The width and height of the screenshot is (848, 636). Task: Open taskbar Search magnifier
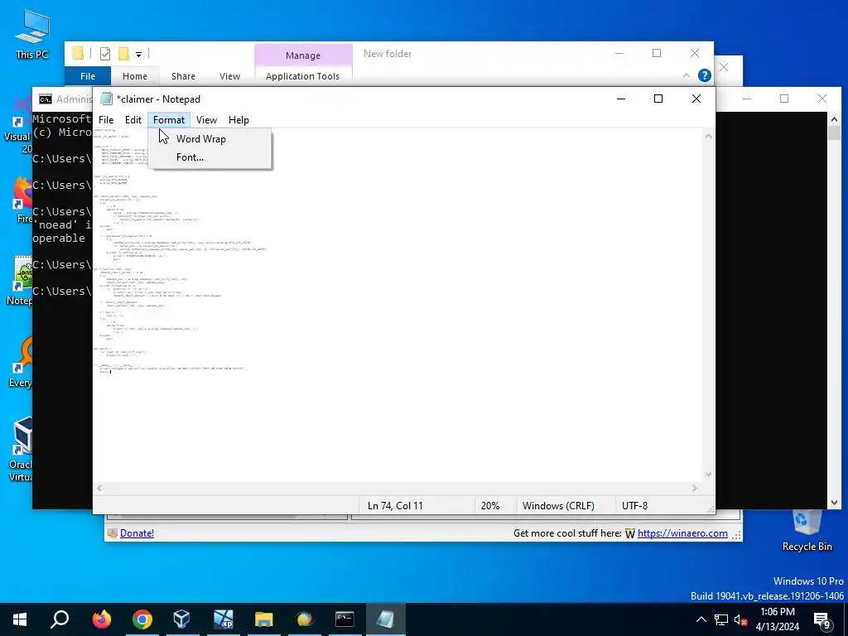[x=60, y=619]
